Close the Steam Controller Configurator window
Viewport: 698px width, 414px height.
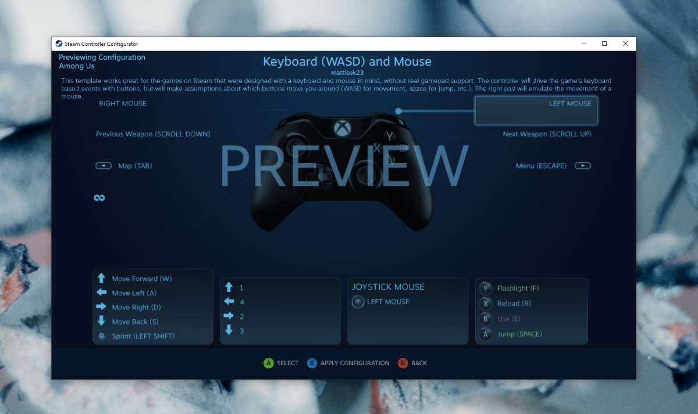pyautogui.click(x=625, y=44)
